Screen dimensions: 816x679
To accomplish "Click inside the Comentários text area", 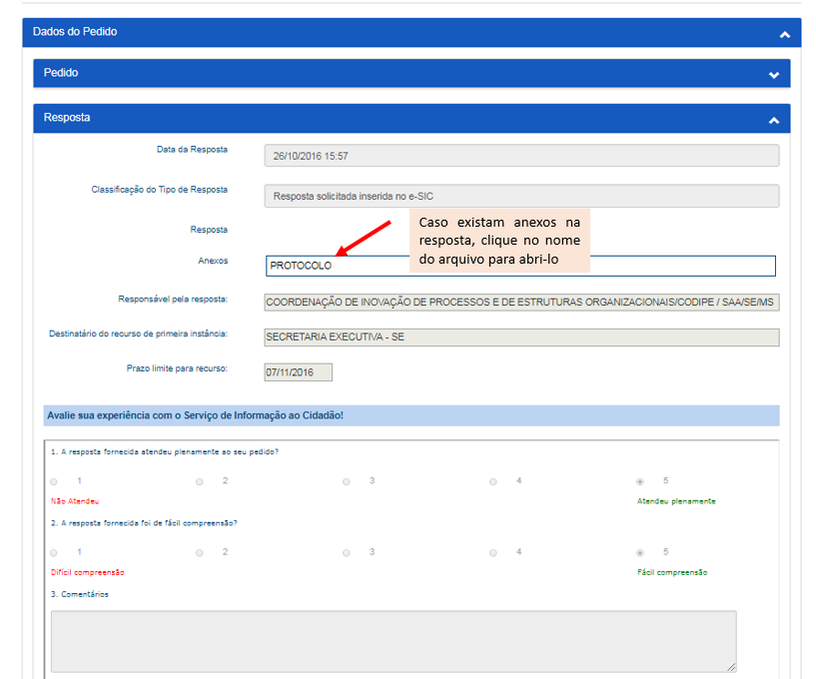I will pos(394,641).
